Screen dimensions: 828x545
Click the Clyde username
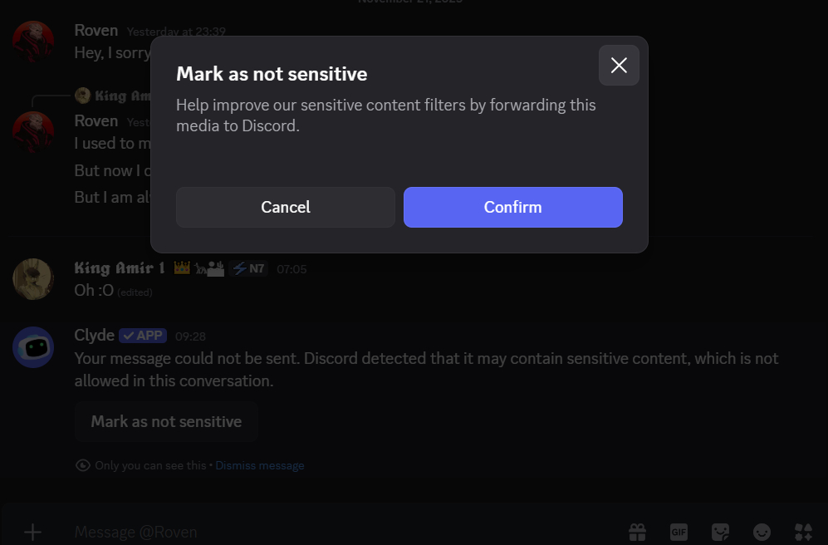click(95, 336)
